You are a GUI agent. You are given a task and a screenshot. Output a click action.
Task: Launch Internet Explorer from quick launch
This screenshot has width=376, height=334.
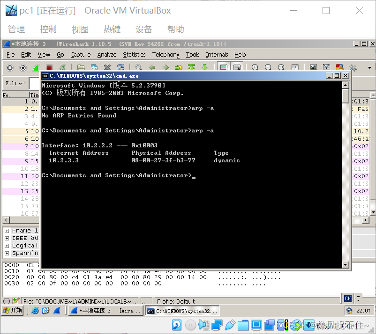point(35,311)
